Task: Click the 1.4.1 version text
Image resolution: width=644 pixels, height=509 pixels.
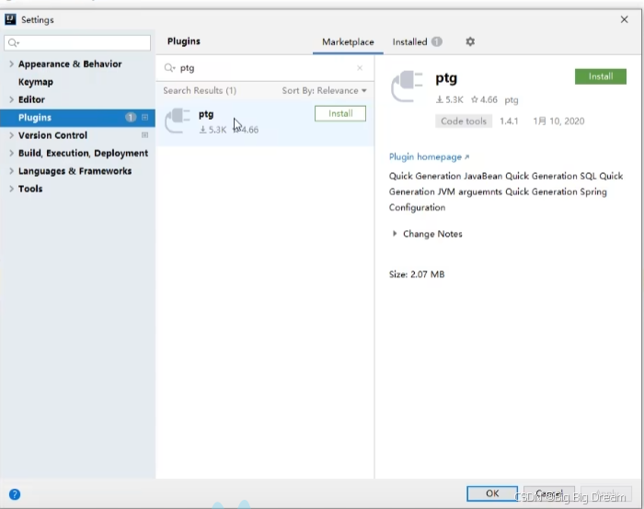Action: pos(509,121)
